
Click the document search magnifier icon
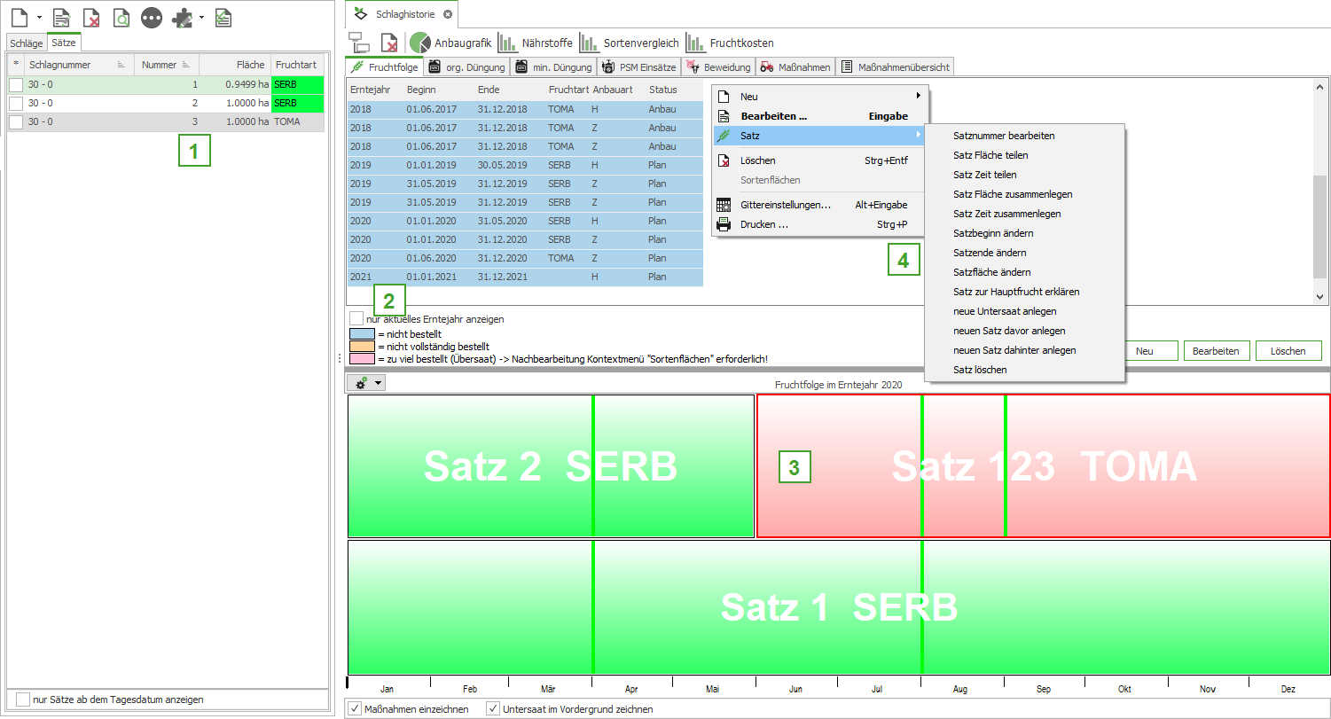click(121, 17)
